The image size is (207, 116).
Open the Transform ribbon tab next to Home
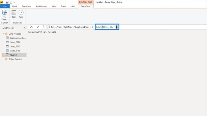27,6
